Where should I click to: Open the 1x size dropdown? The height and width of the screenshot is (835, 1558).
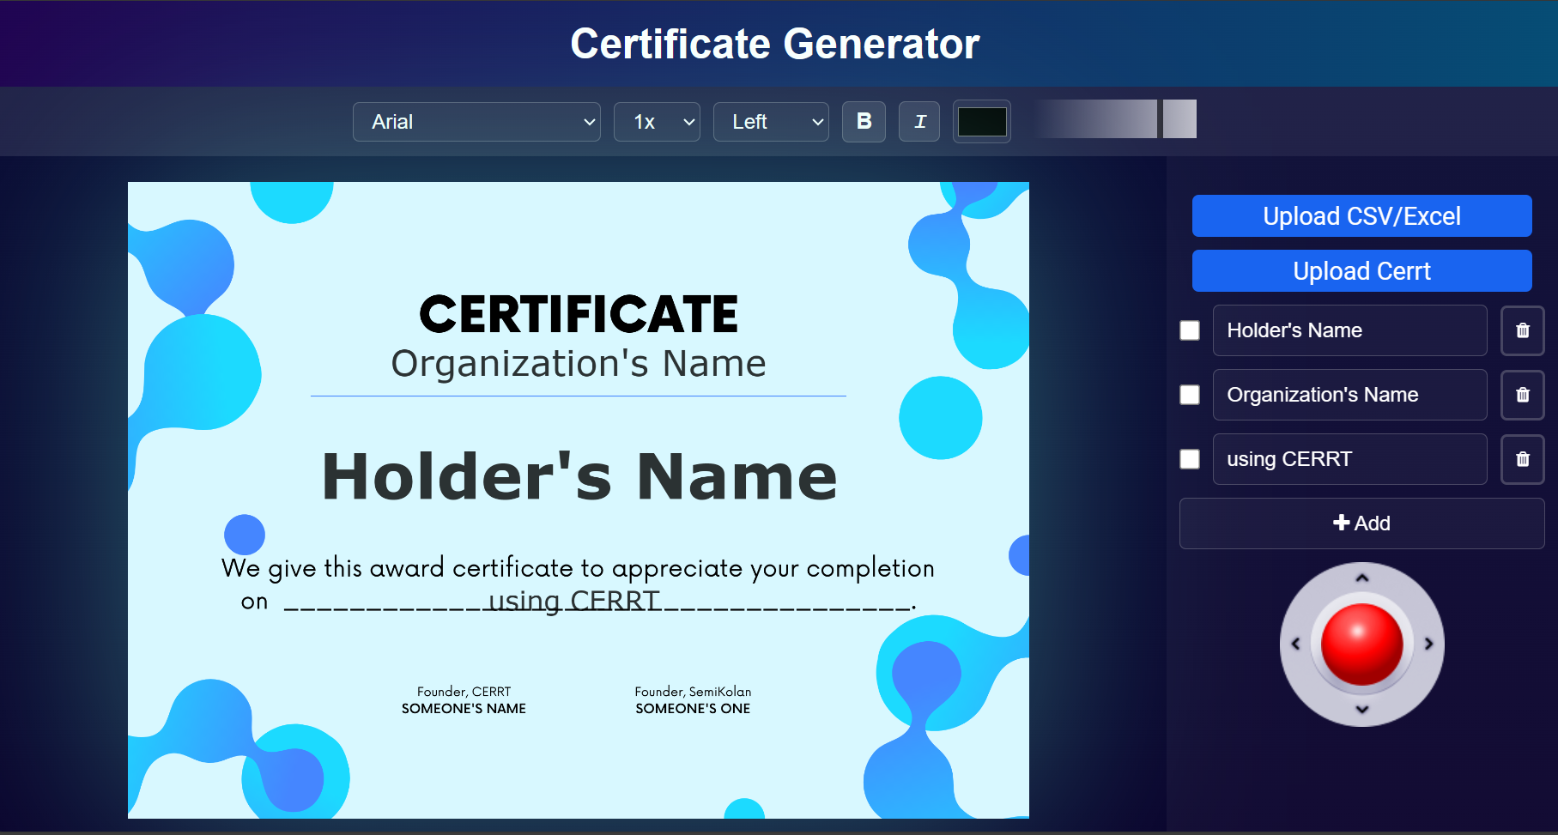(657, 122)
